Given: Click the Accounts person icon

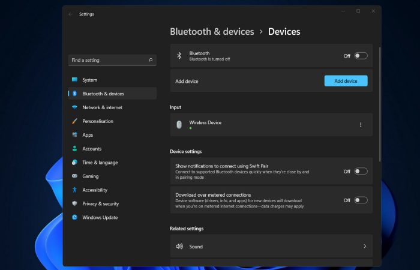Looking at the screenshot, I should (75, 148).
